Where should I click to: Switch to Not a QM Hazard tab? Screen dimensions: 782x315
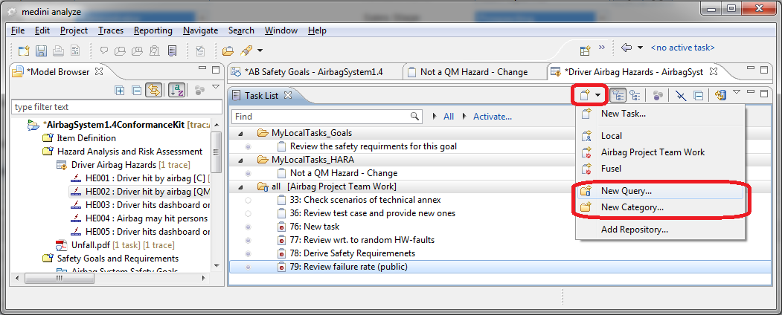coord(473,72)
